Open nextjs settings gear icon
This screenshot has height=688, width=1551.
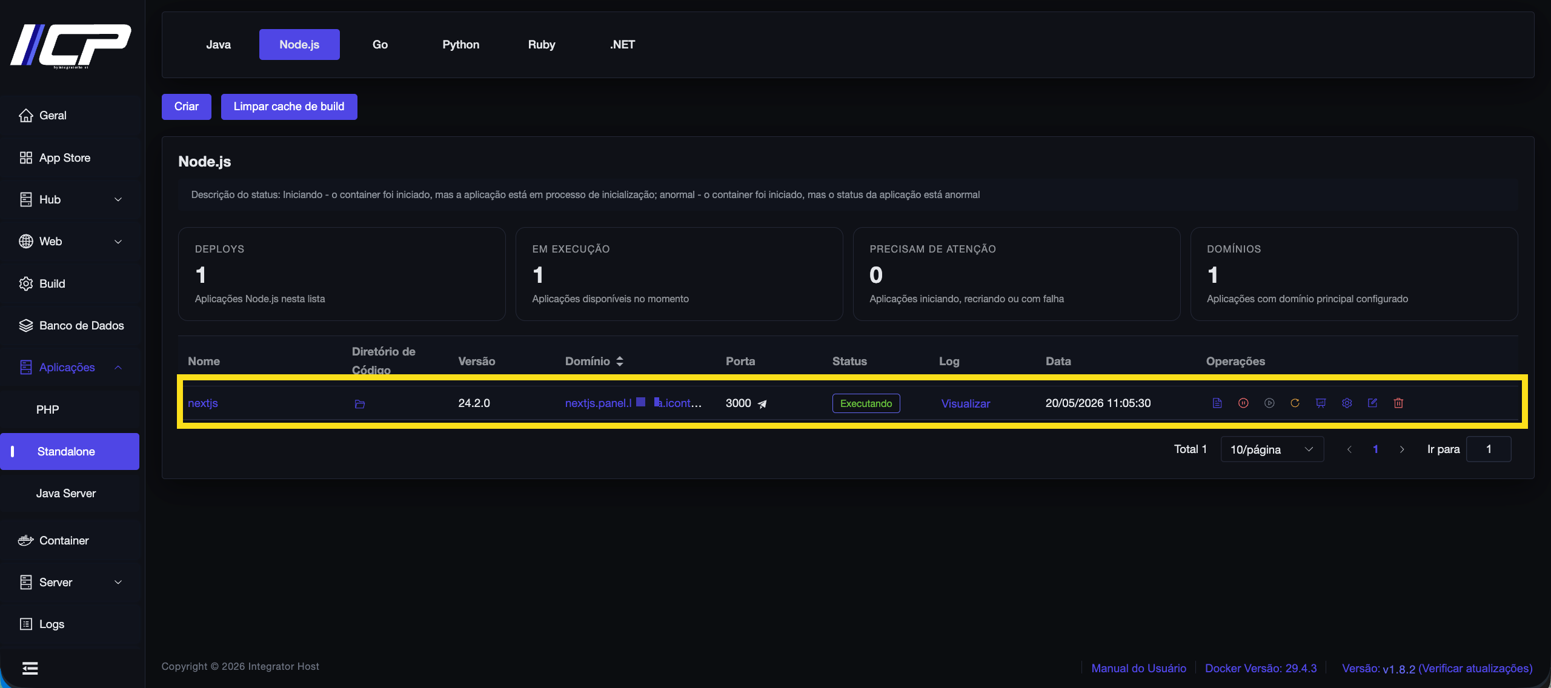point(1347,403)
